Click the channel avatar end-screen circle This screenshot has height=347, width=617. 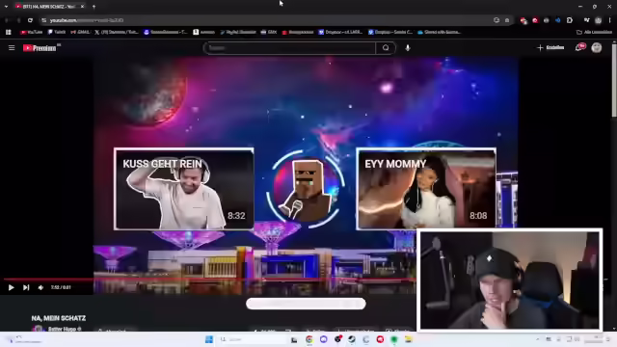pos(305,189)
